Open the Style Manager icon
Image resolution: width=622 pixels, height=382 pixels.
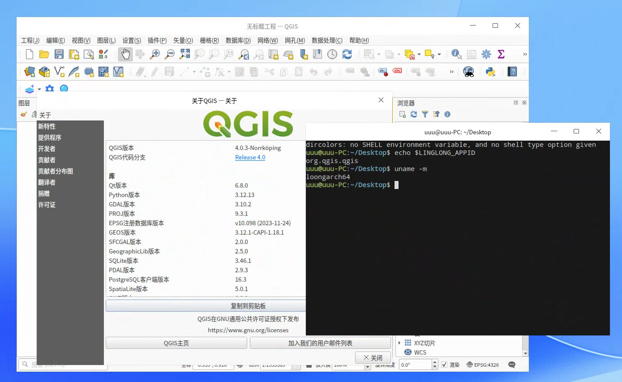pyautogui.click(x=103, y=54)
